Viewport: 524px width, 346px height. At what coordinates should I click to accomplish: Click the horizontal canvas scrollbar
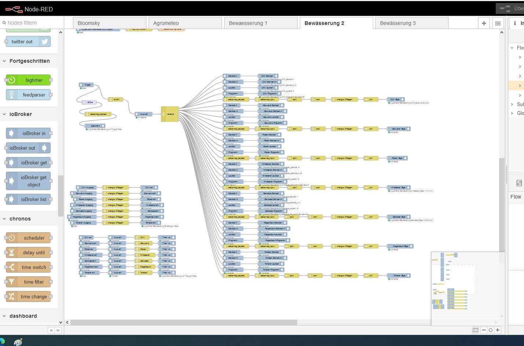[x=183, y=322]
